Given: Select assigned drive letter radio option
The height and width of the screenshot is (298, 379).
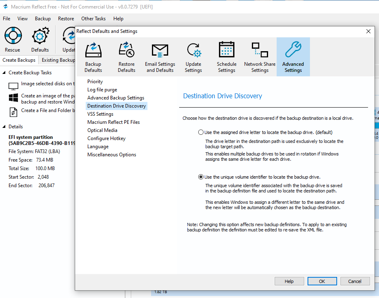Looking at the screenshot, I should tap(201, 132).
